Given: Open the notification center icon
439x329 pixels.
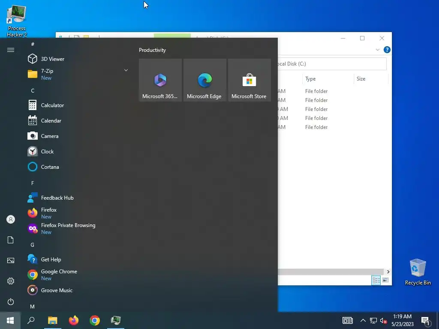Looking at the screenshot, I should [x=426, y=321].
